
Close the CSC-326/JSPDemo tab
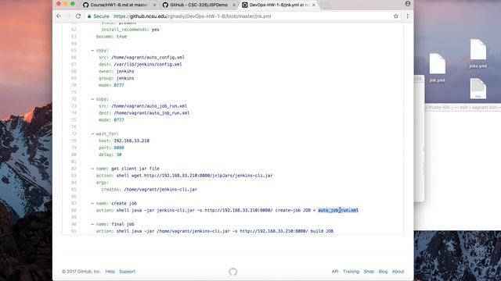[234, 5]
